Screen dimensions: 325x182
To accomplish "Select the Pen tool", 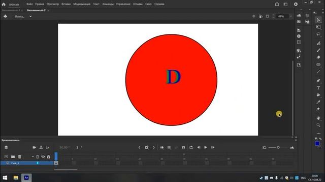I will (318, 80).
